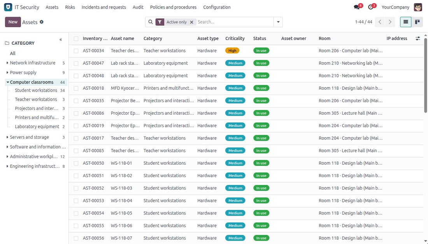Click the High criticality badge for AST-00034
428x244 pixels.
(232, 51)
